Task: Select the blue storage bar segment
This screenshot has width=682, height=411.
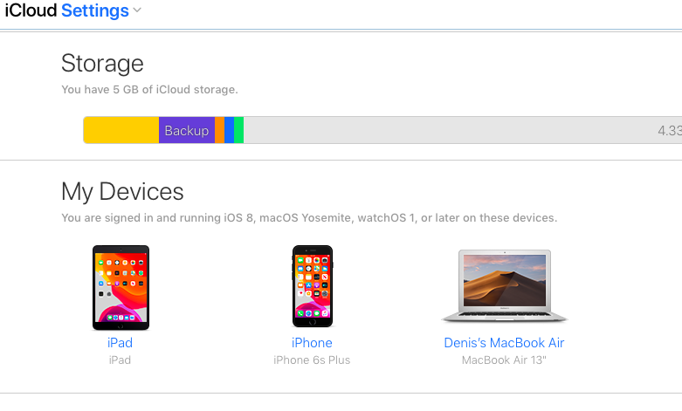Action: pyautogui.click(x=229, y=130)
